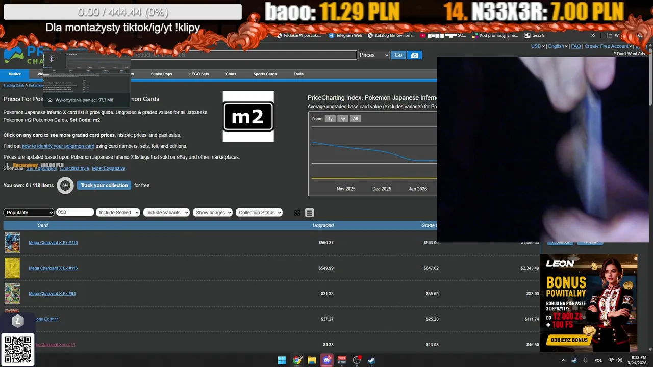
Task: Open the Include Sealed dropdown
Action: (118, 213)
